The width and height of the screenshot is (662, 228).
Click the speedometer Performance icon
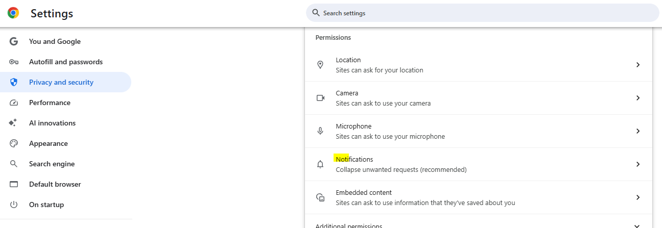[x=14, y=103]
